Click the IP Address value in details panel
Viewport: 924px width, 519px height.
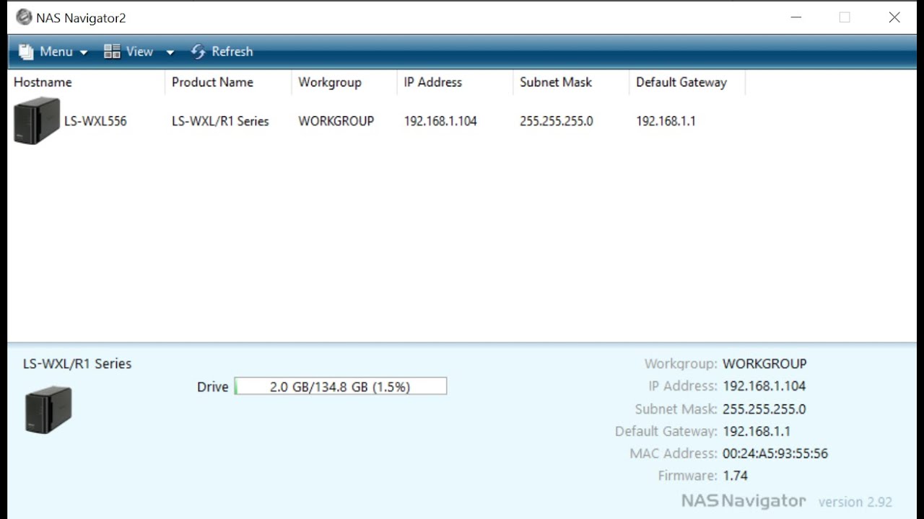click(764, 386)
